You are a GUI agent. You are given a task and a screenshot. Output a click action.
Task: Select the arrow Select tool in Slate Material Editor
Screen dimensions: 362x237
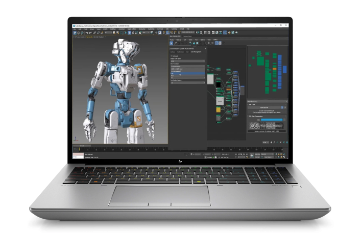(x=171, y=43)
